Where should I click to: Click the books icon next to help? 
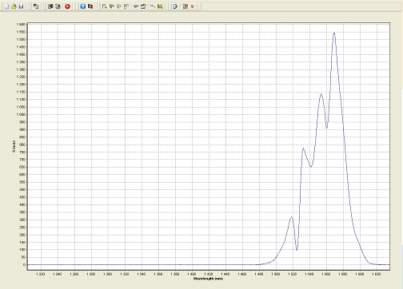click(90, 6)
